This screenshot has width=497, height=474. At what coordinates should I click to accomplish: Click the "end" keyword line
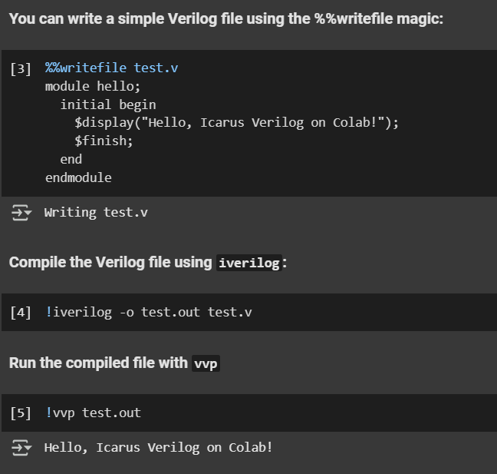pyautogui.click(x=71, y=159)
